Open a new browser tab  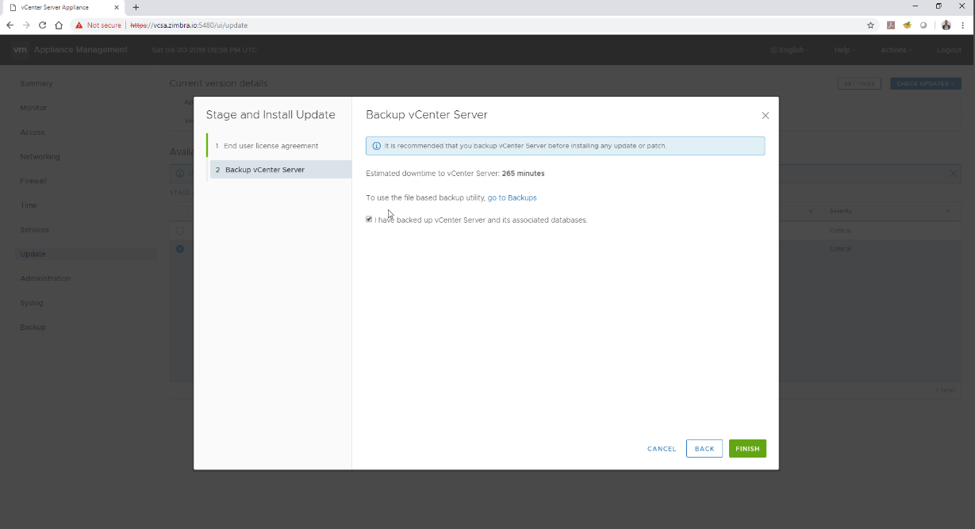pos(136,7)
